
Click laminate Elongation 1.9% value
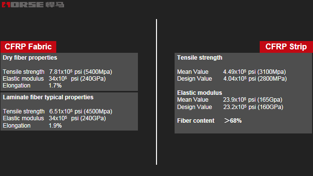(x=55, y=126)
